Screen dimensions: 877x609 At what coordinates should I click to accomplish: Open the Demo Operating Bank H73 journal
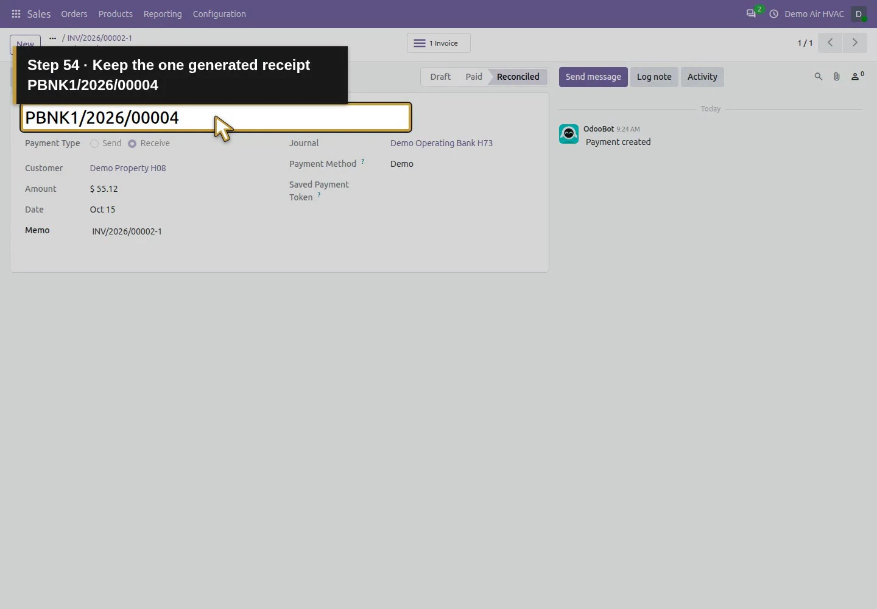coord(442,143)
